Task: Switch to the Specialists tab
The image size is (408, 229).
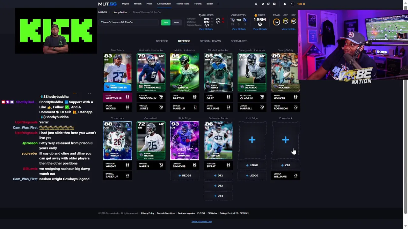Action: [239, 41]
